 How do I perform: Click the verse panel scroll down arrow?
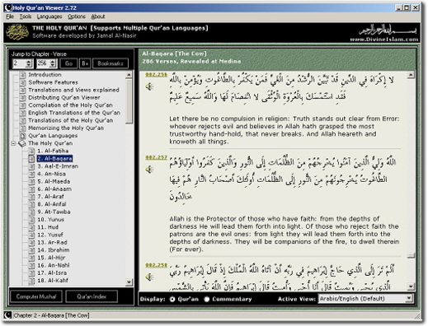click(x=411, y=286)
